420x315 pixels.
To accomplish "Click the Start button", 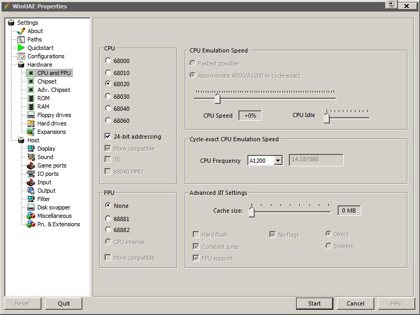I will pyautogui.click(x=314, y=303).
